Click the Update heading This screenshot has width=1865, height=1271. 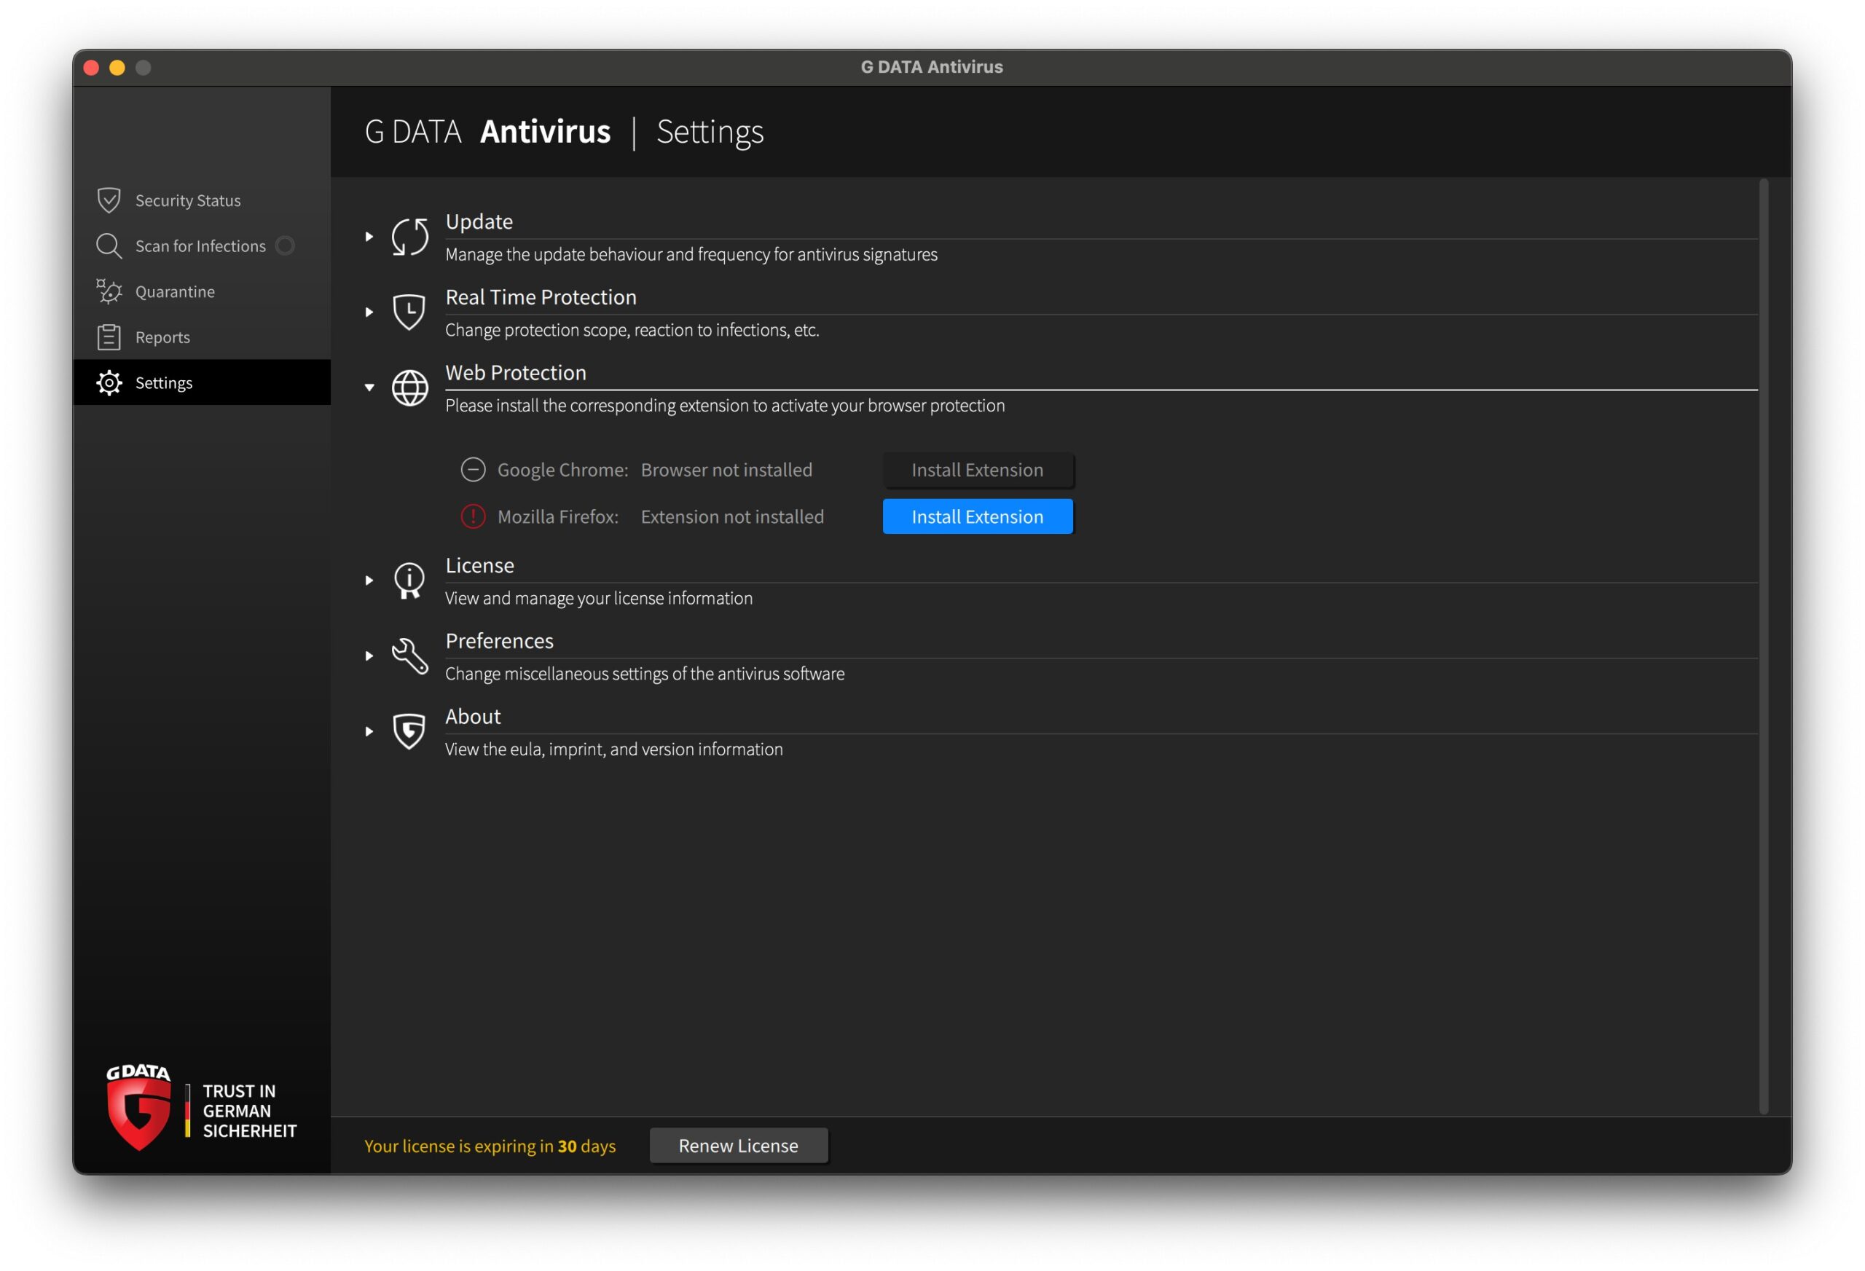(x=479, y=221)
